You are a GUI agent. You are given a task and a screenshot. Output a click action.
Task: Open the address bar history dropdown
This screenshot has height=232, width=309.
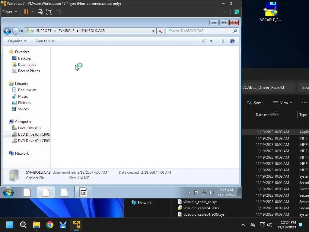pos(153,31)
